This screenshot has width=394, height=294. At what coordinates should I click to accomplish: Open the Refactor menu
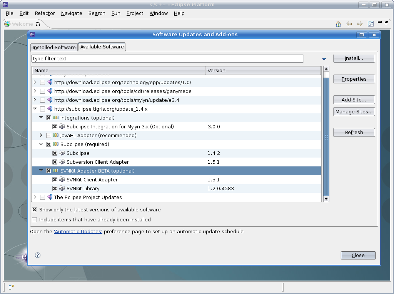tap(45, 13)
